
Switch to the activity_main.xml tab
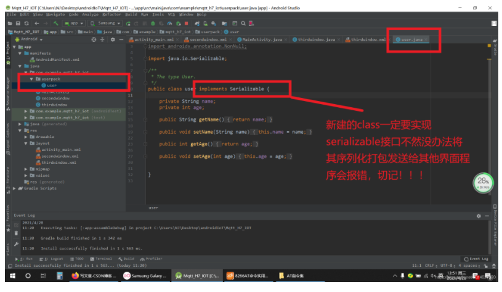click(153, 39)
